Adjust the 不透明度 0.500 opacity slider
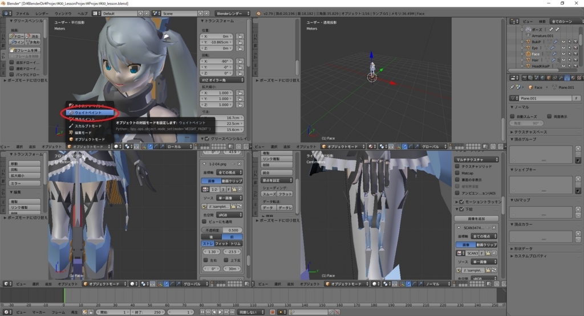The height and width of the screenshot is (316, 584). (x=222, y=230)
